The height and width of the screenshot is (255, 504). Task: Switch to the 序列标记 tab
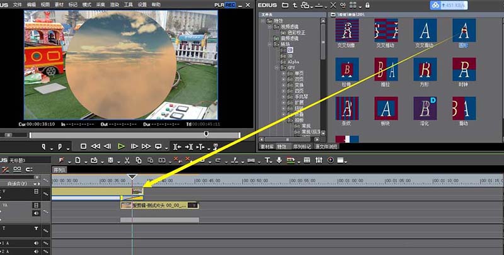coord(302,147)
